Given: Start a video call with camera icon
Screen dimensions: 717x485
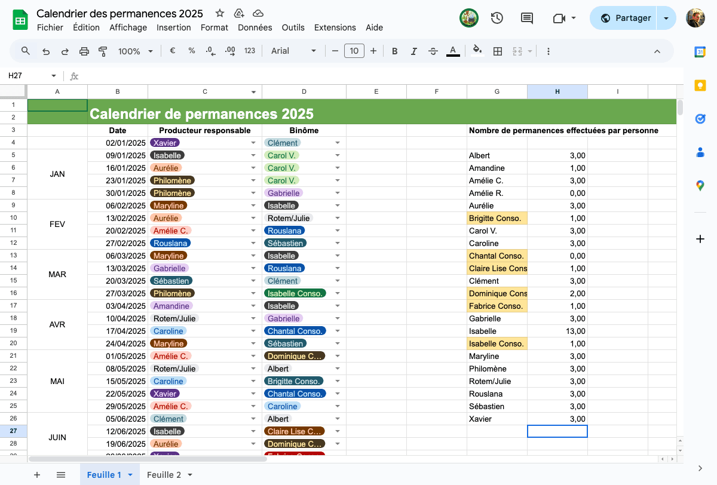Looking at the screenshot, I should 559,18.
